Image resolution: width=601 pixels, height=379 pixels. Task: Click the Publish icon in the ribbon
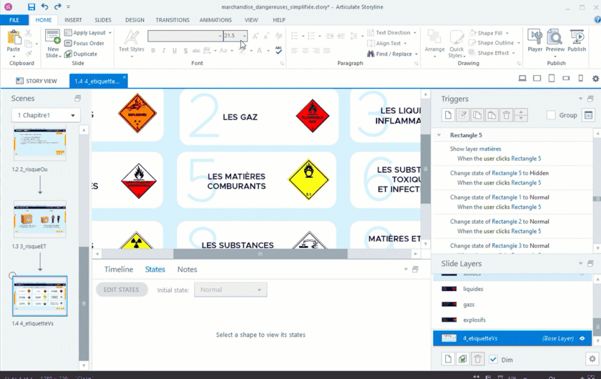[576, 41]
